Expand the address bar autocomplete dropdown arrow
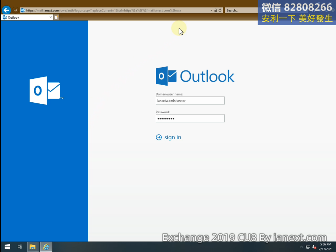This screenshot has width=336, height=252. 211,10
